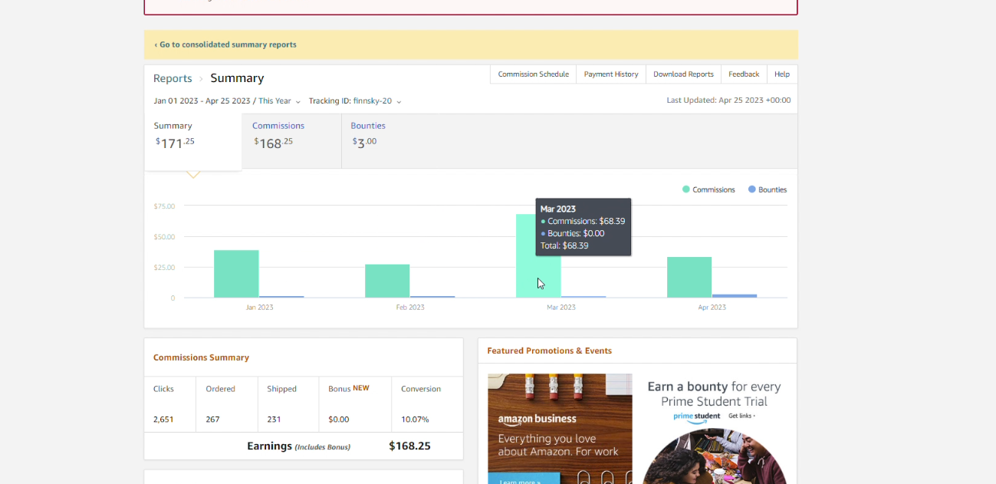Click the Ordered value 267
The height and width of the screenshot is (484, 996).
pyautogui.click(x=213, y=420)
